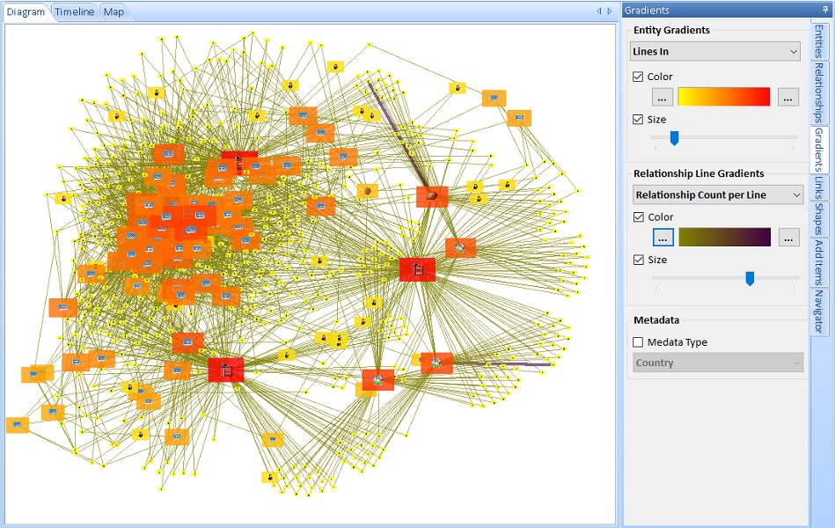Click the tab scroll right arrow
The width and height of the screenshot is (835, 528).
coord(609,11)
